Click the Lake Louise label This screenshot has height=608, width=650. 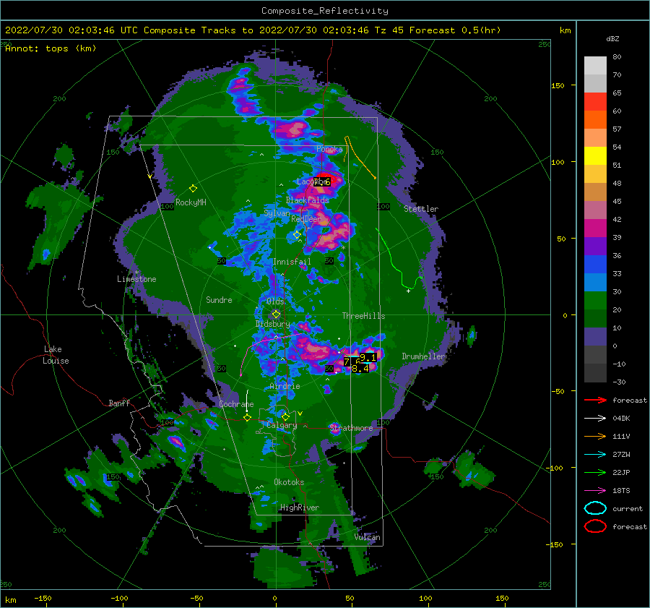pyautogui.click(x=56, y=355)
